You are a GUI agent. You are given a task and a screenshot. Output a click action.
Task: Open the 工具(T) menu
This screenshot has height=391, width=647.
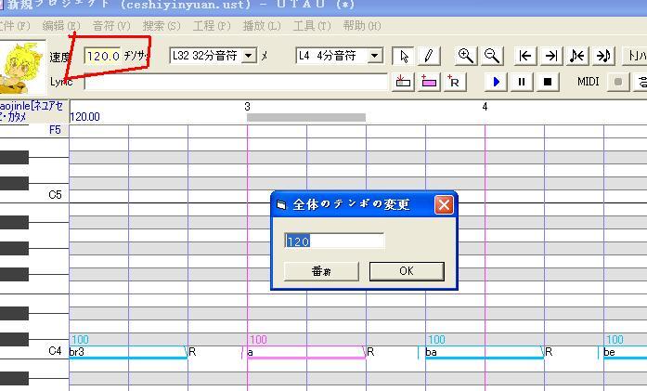312,26
